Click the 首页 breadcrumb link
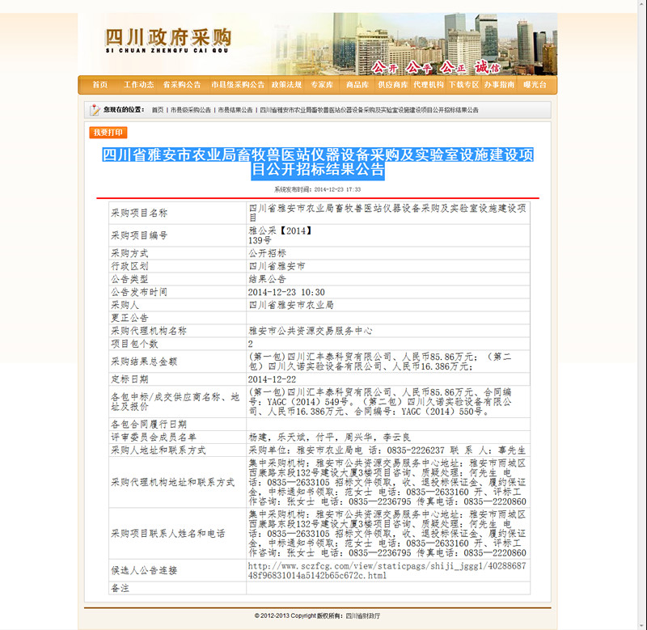647x630 pixels. click(157, 110)
